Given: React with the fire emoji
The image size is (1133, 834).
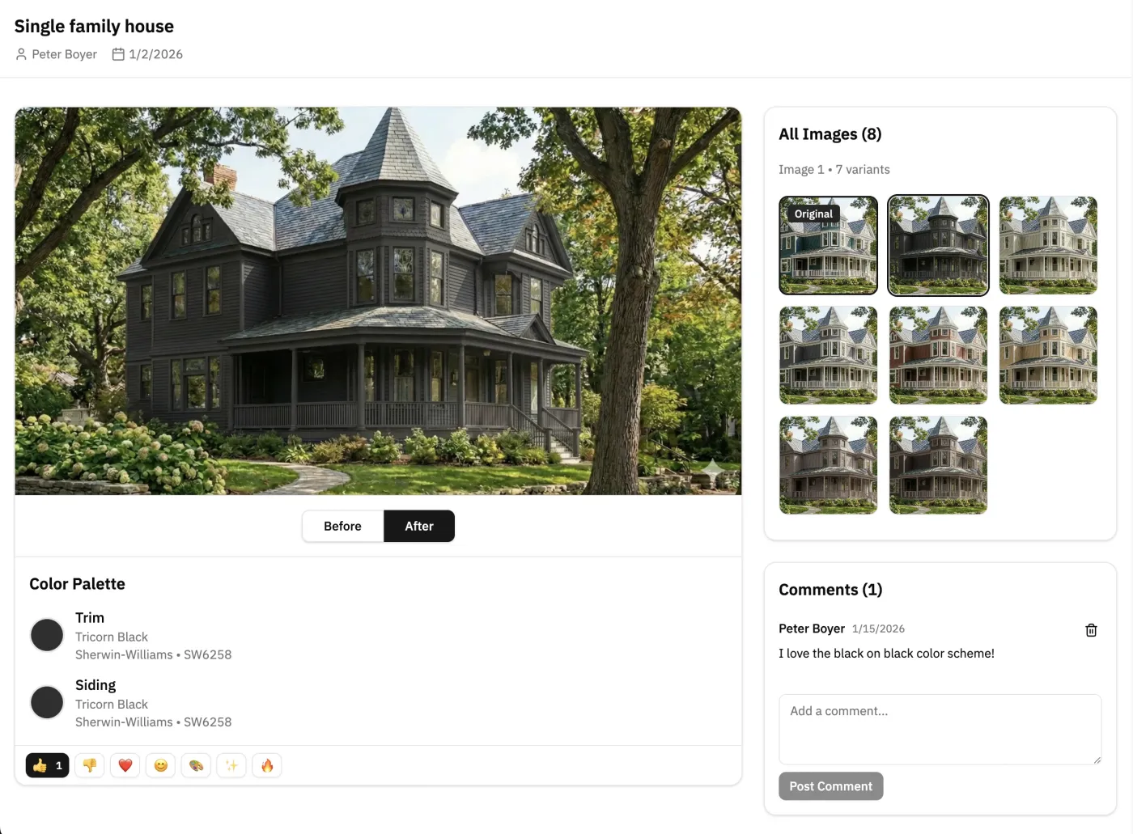Looking at the screenshot, I should (267, 765).
